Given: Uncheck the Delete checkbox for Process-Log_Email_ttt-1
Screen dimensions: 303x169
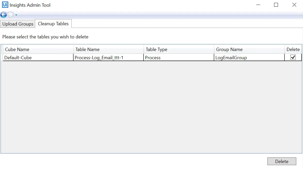Looking at the screenshot, I should pos(293,57).
